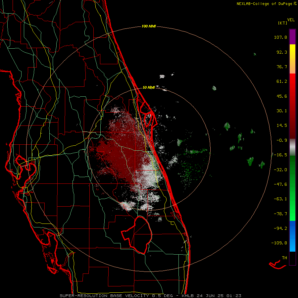298x298 pixels.
Task: Click the 100 NMI range ring label
Action: (x=149, y=26)
